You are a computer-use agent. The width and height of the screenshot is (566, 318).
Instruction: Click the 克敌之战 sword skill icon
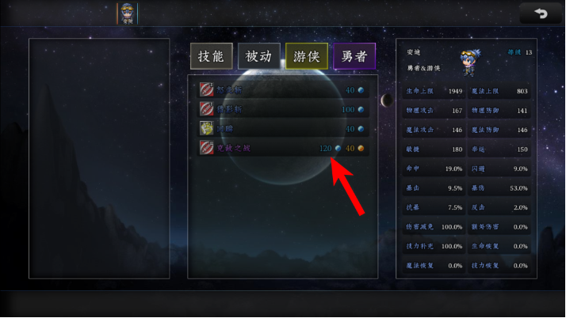point(206,148)
